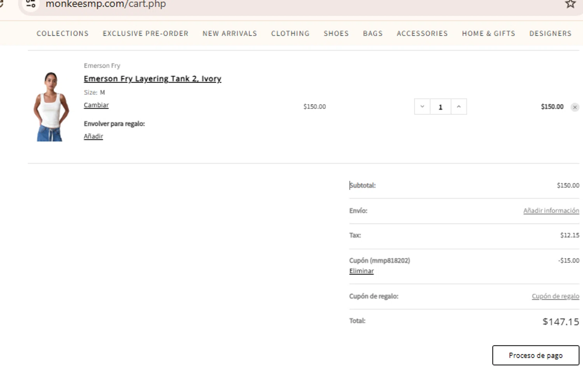Go to New Arrivals
The width and height of the screenshot is (583, 375).
(230, 33)
